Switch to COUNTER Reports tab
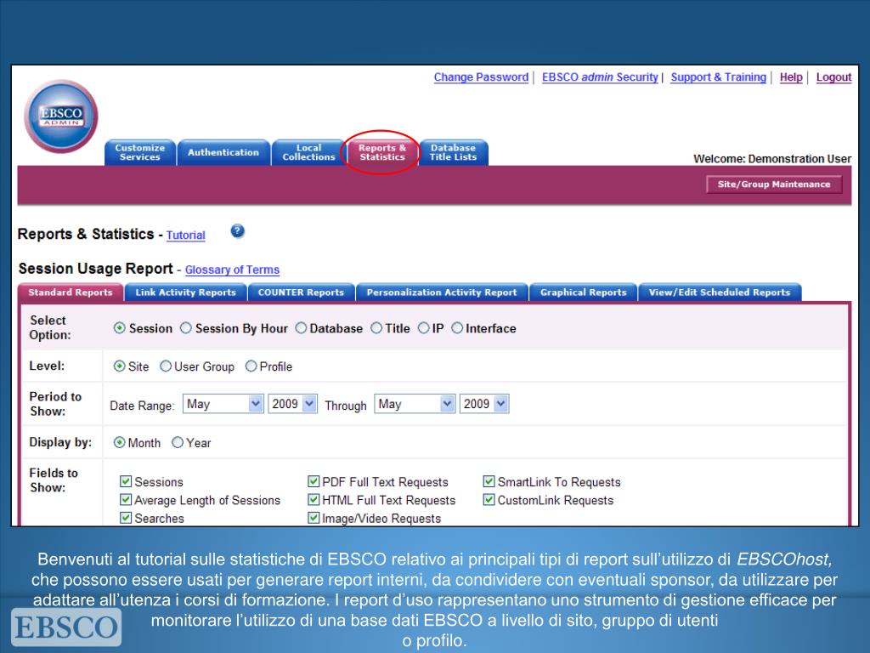 coord(301,292)
